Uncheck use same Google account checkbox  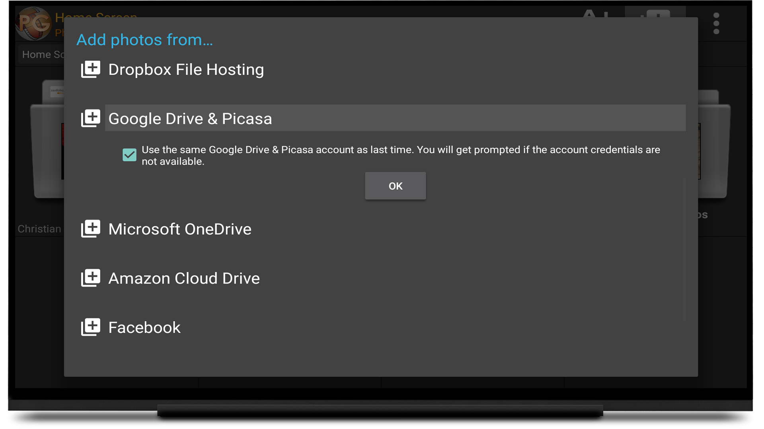[x=129, y=155]
